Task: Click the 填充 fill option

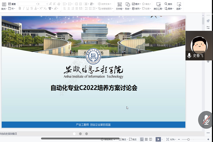Action: pyautogui.click(x=146, y=4)
